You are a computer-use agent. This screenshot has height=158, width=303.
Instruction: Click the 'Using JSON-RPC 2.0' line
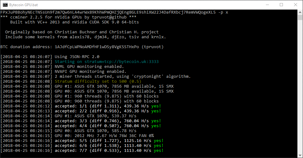pos(50,57)
